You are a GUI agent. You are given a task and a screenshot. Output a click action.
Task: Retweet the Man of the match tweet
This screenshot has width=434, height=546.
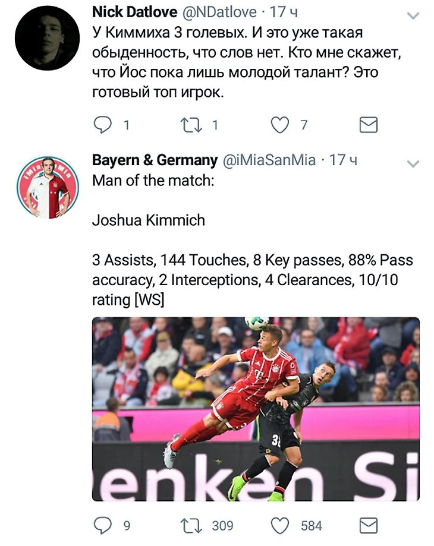coord(191,525)
